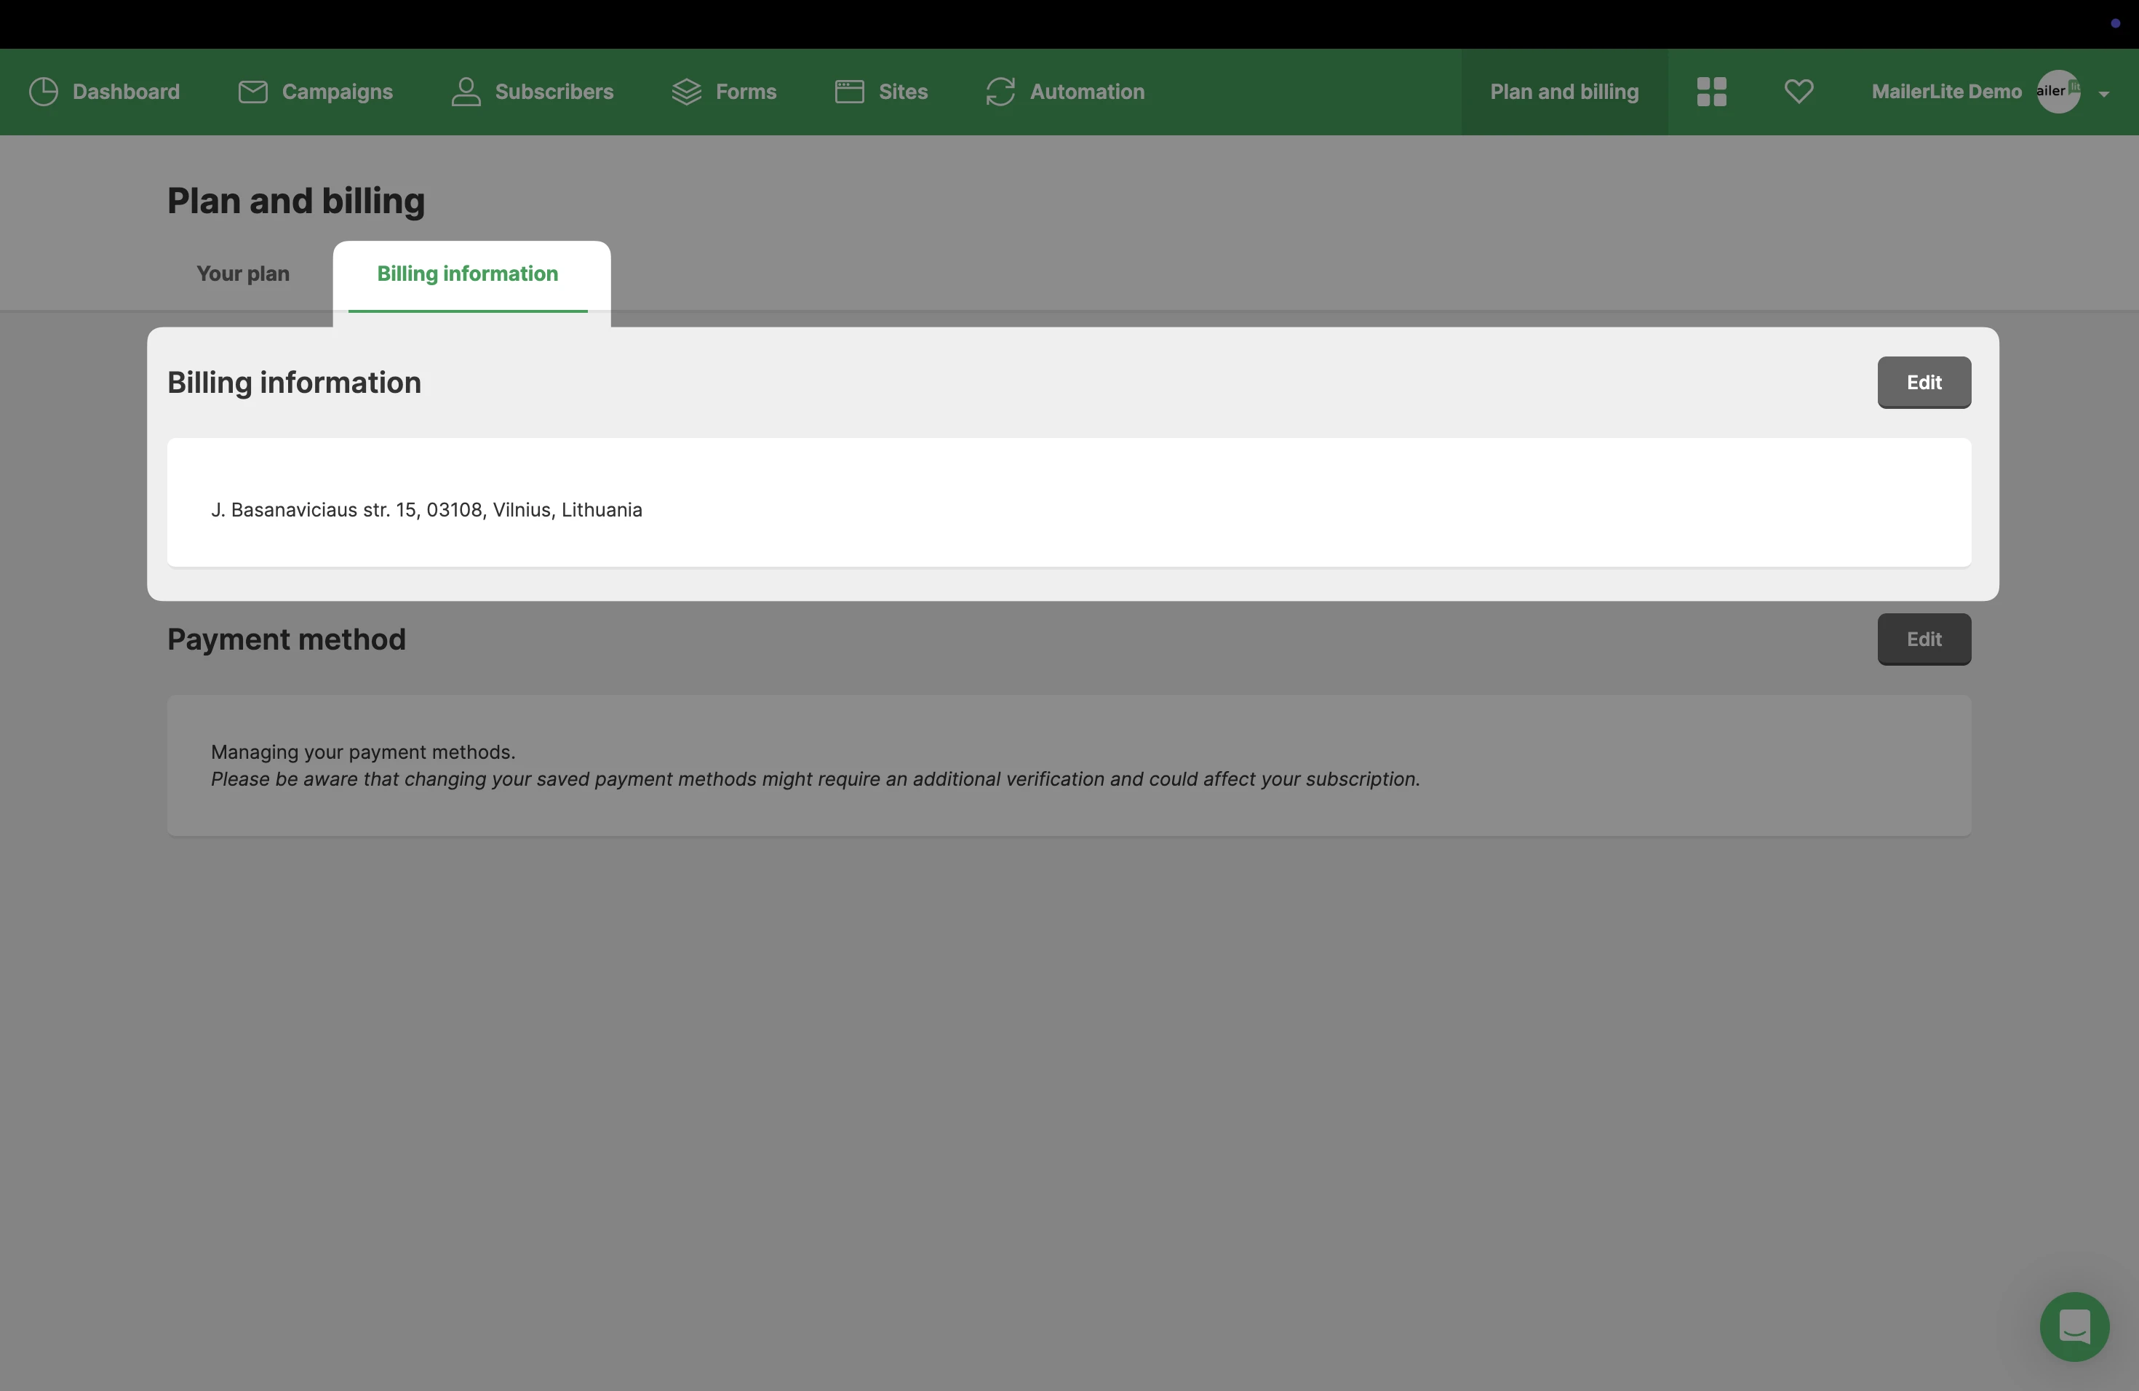The image size is (2139, 1391).
Task: Open Plan and billing in navbar
Action: click(x=1564, y=92)
